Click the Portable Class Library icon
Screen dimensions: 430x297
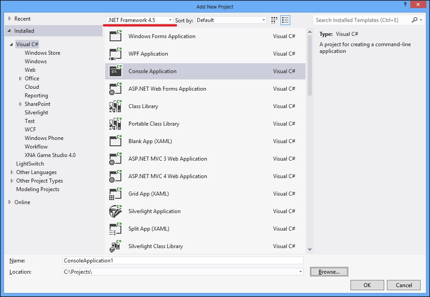[115, 124]
